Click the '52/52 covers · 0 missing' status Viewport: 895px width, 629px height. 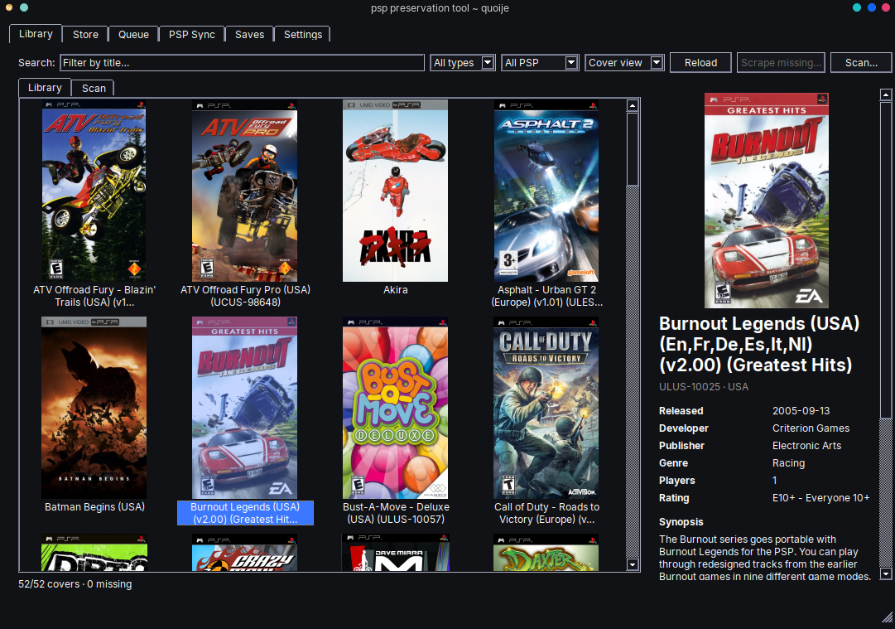click(75, 584)
